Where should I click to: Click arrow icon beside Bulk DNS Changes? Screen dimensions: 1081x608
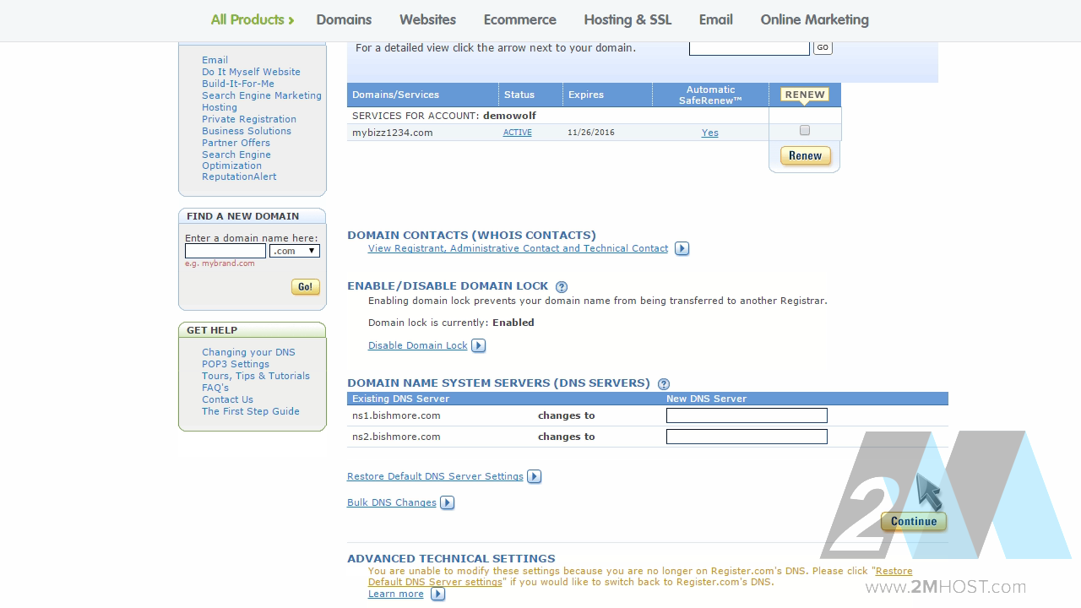click(x=448, y=503)
